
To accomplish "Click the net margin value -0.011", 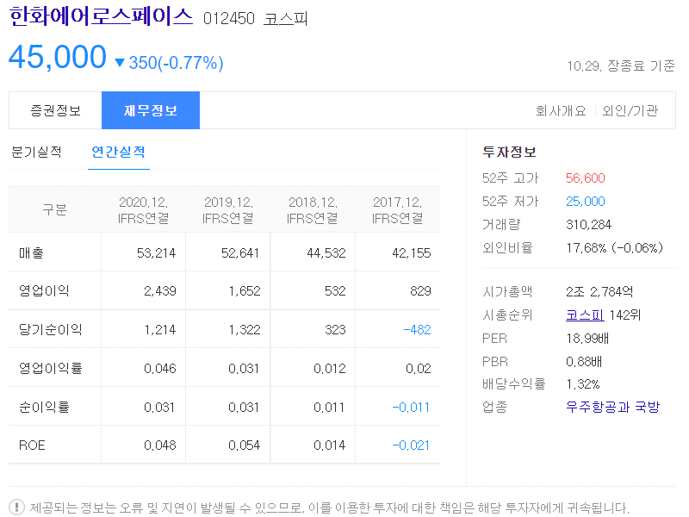I will [411, 407].
